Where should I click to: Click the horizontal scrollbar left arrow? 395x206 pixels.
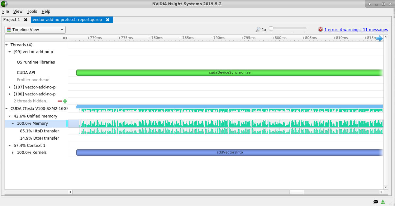70,192
